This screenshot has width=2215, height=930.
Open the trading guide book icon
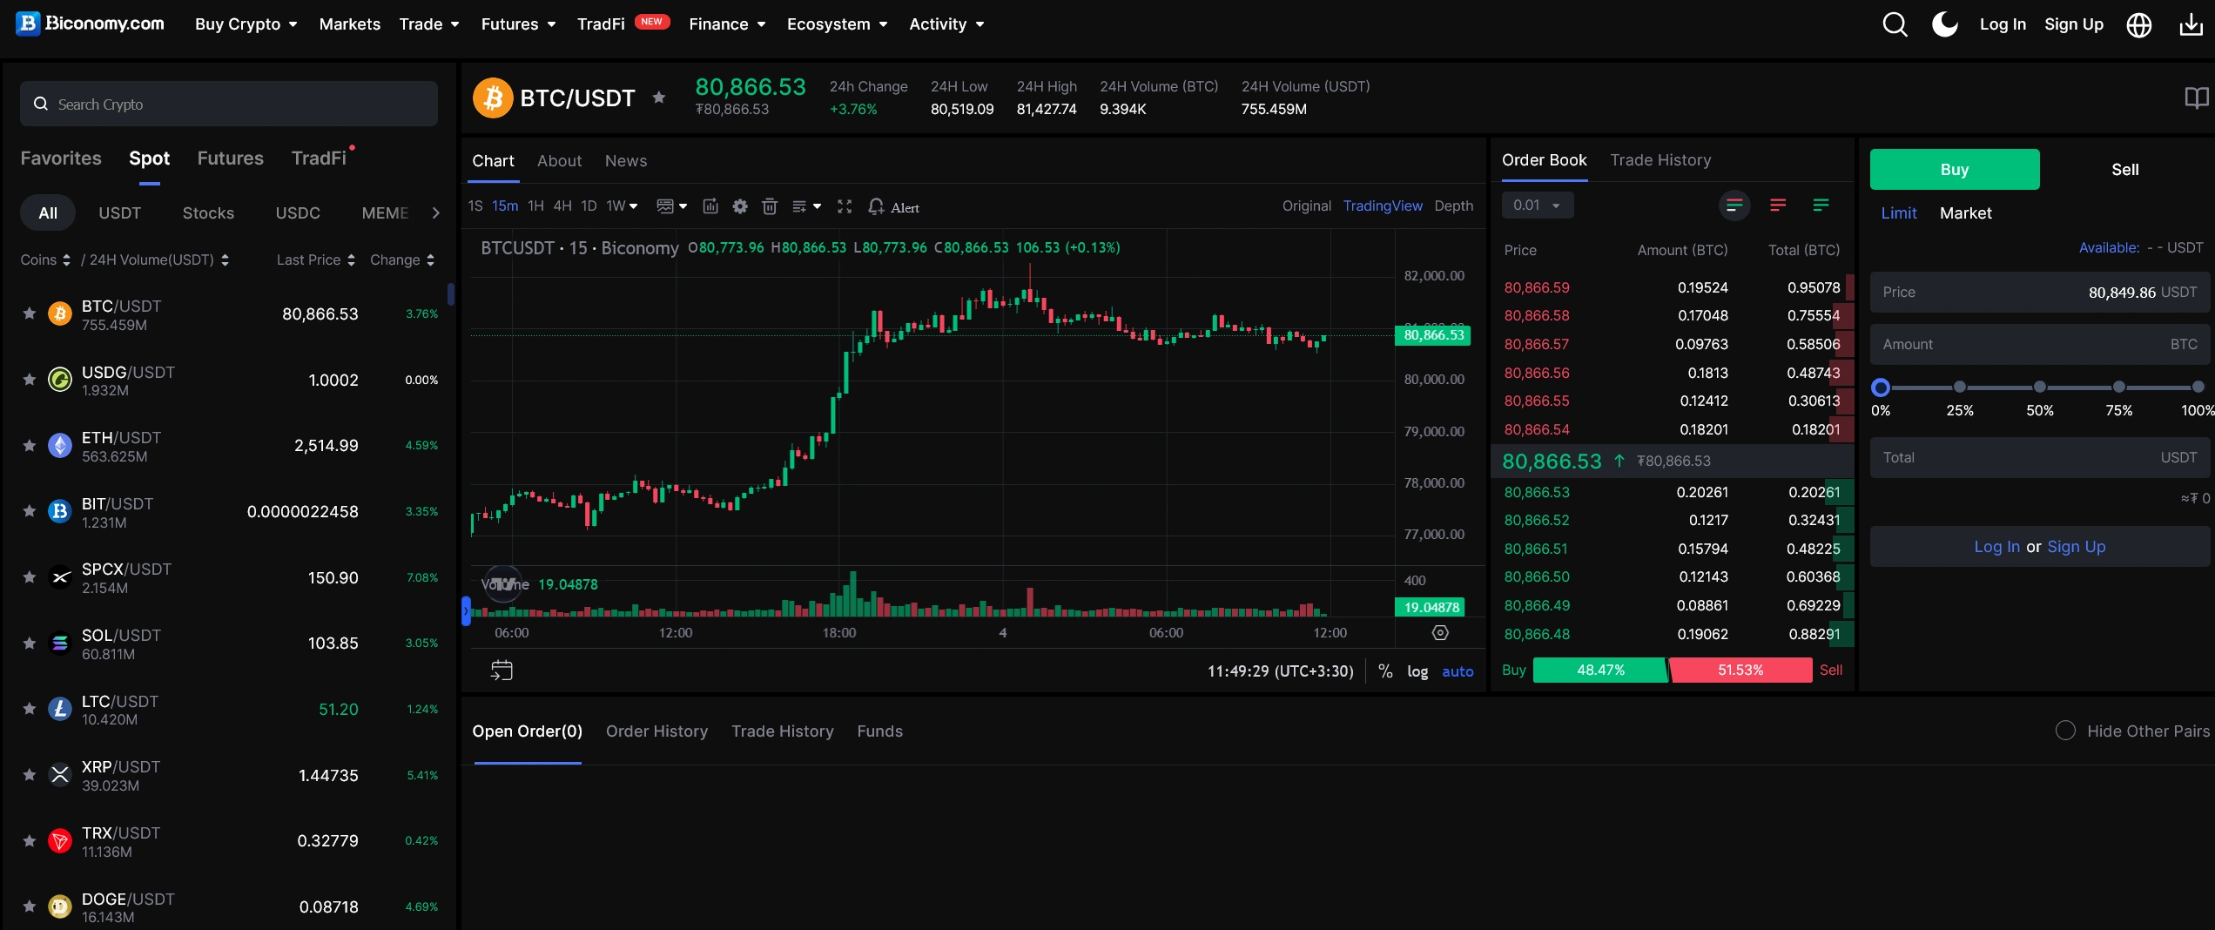(x=2196, y=98)
